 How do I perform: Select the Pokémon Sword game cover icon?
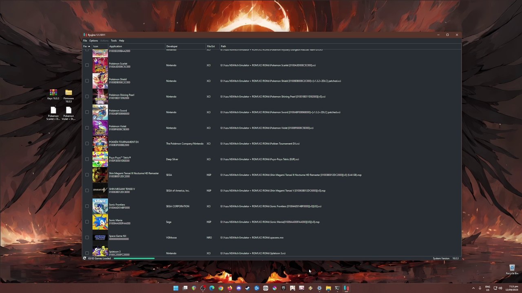[100, 112]
